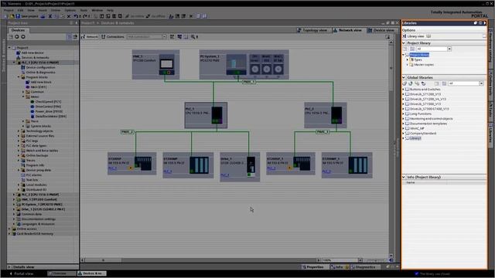Expand Technology objects folder
The height and width of the screenshot is (278, 495).
pos(19,131)
